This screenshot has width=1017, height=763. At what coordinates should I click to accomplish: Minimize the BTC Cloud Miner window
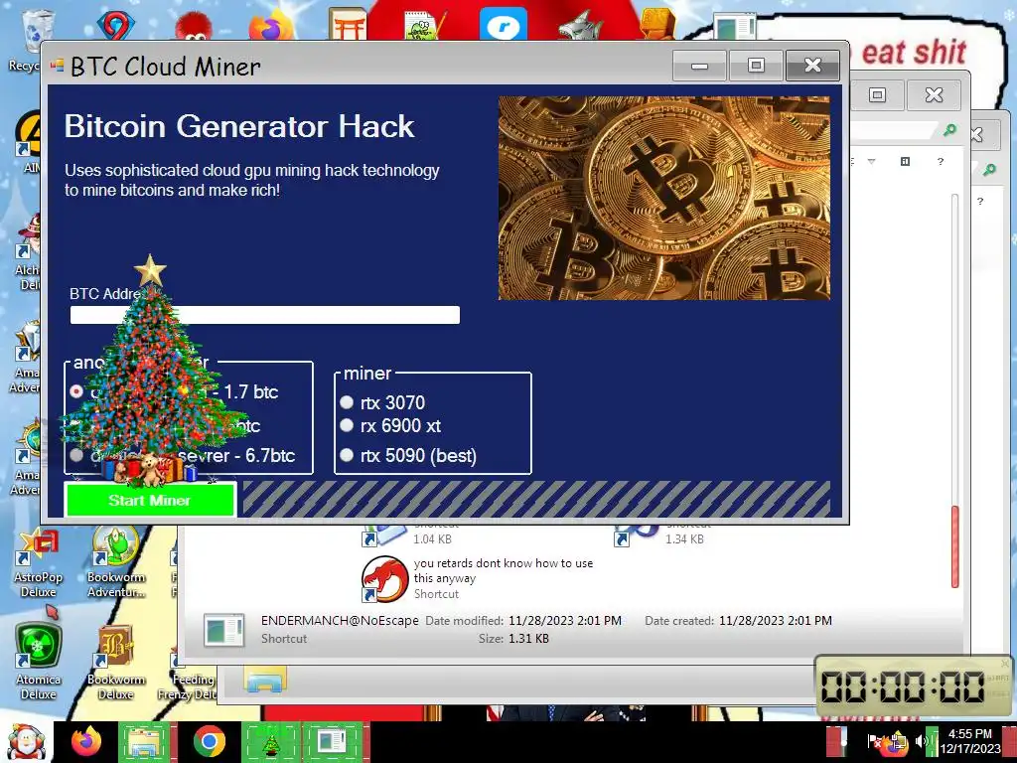coord(699,66)
